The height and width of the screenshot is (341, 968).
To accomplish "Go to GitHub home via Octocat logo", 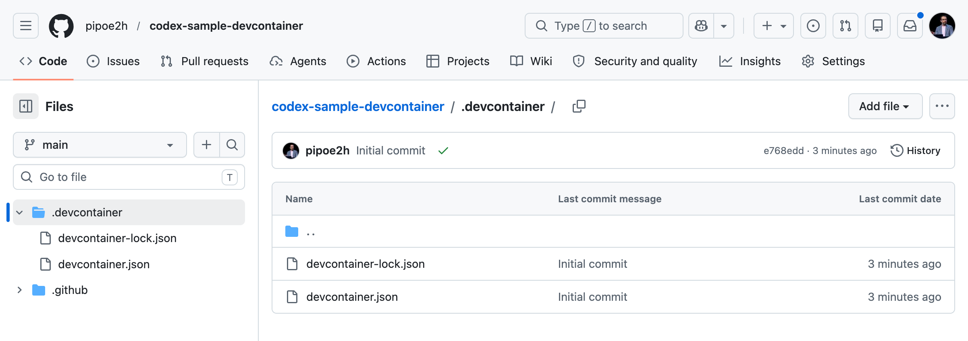I will tap(61, 26).
